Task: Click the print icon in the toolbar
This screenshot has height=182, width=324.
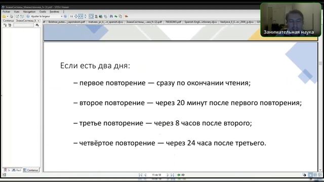Action: coord(12,16)
